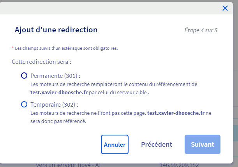Click the red asterisk symbol
Screen dimensions: 238x167
[12, 48]
